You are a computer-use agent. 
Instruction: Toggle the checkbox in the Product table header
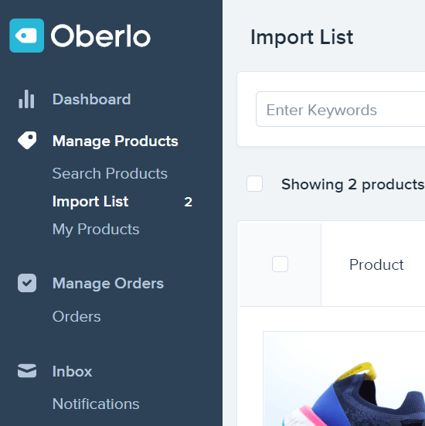pos(280,264)
